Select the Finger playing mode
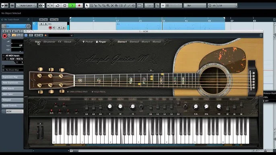The image size is (276, 155). coord(101,42)
